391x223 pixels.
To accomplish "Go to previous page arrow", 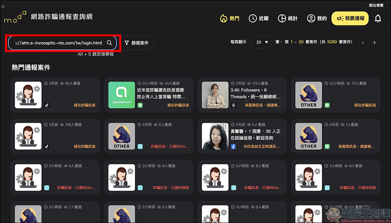I will pyautogui.click(x=363, y=43).
